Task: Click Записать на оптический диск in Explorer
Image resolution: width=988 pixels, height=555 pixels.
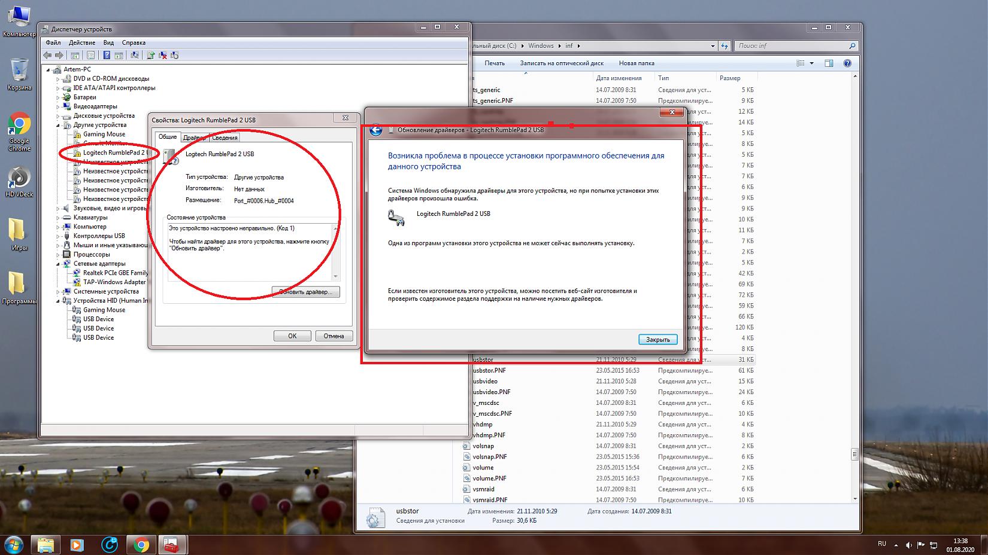Action: 562,63
